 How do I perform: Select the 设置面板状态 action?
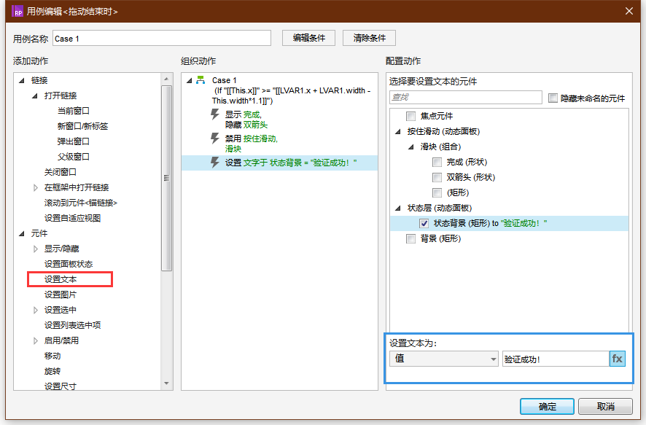point(69,264)
